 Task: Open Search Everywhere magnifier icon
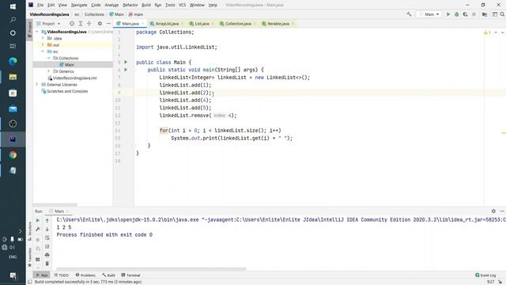[x=502, y=14]
